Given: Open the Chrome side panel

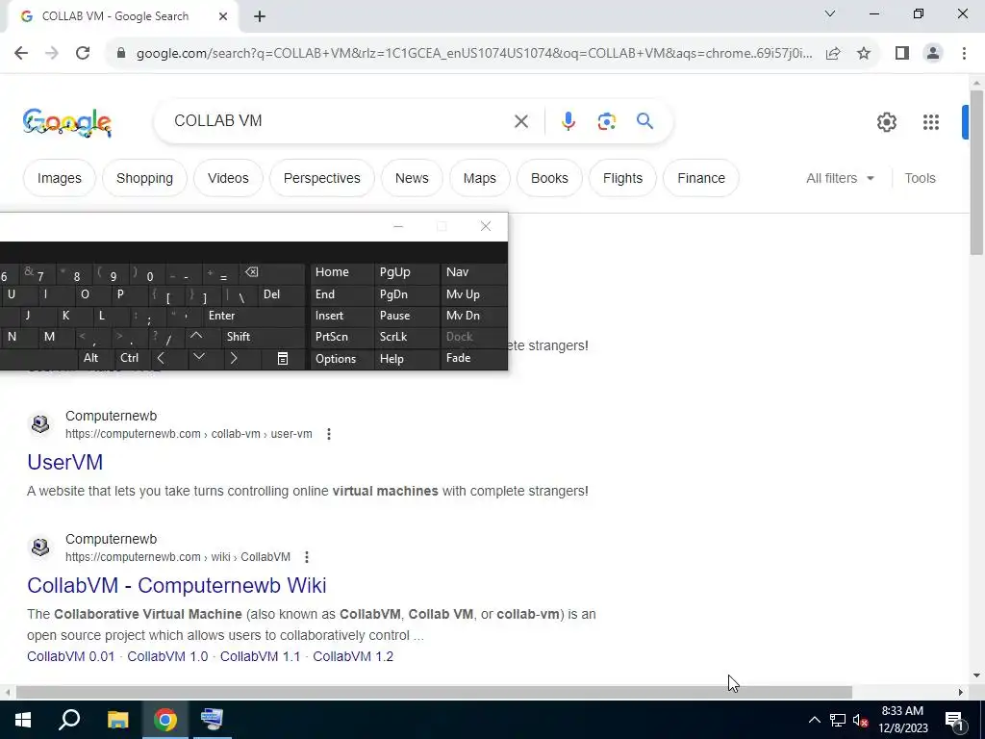Looking at the screenshot, I should tap(902, 54).
